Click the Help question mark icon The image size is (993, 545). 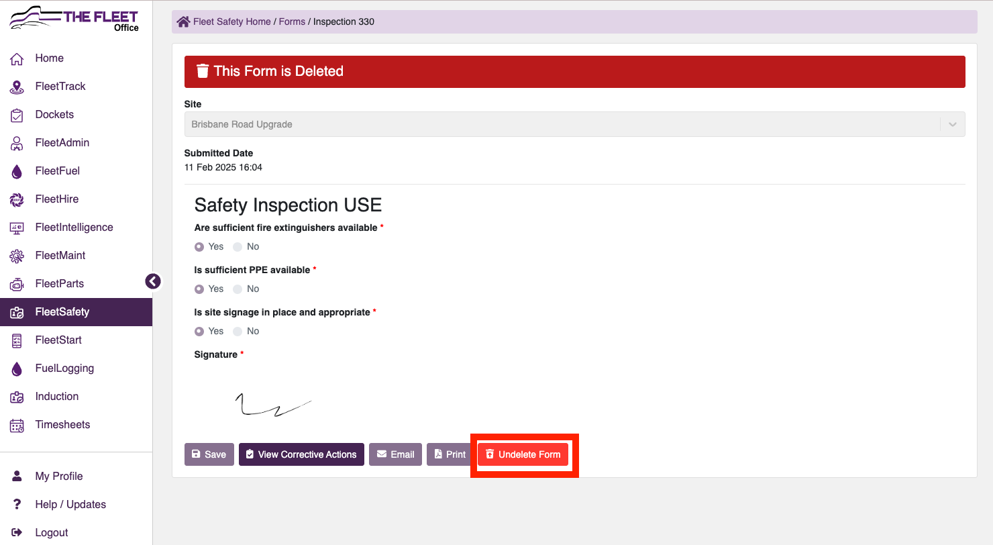(17, 504)
